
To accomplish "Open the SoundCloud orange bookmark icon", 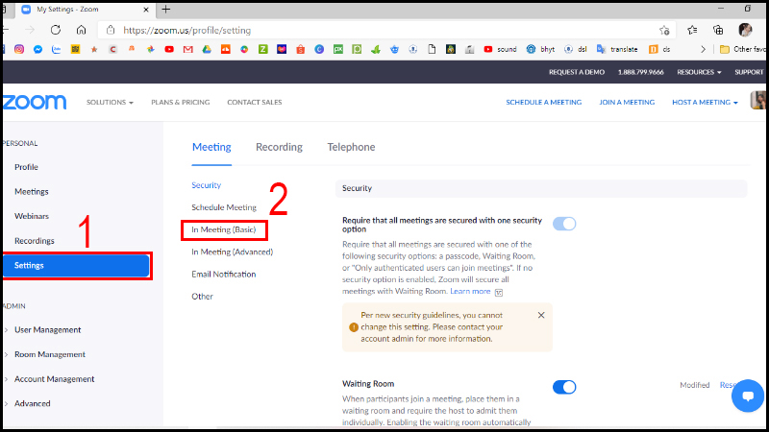I will (x=226, y=49).
